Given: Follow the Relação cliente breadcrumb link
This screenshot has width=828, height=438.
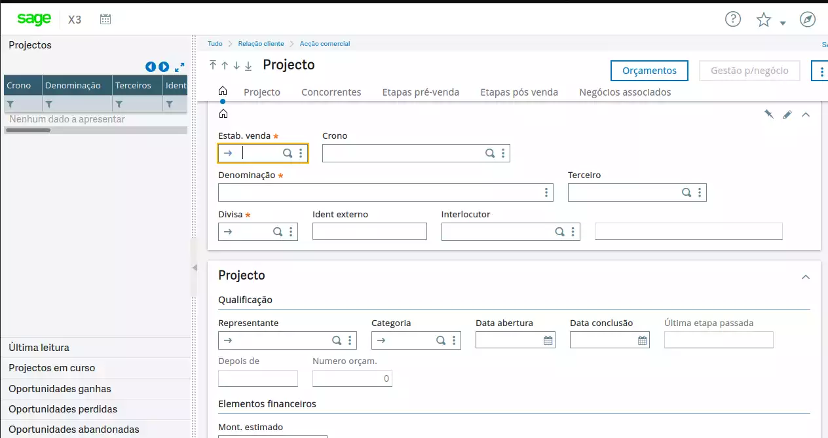Looking at the screenshot, I should pyautogui.click(x=261, y=44).
